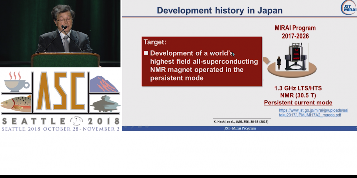Click the "Target:" heading in red box
This screenshot has height=178, width=357.
155,42
